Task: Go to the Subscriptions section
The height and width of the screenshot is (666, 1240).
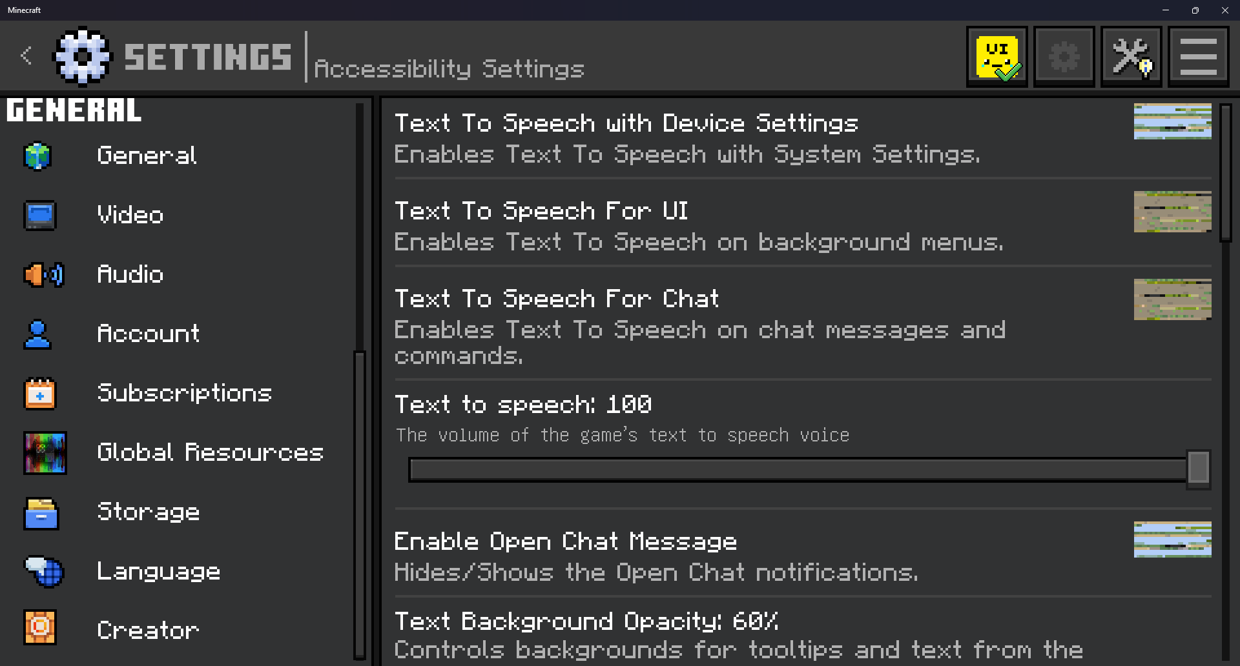Action: click(184, 393)
